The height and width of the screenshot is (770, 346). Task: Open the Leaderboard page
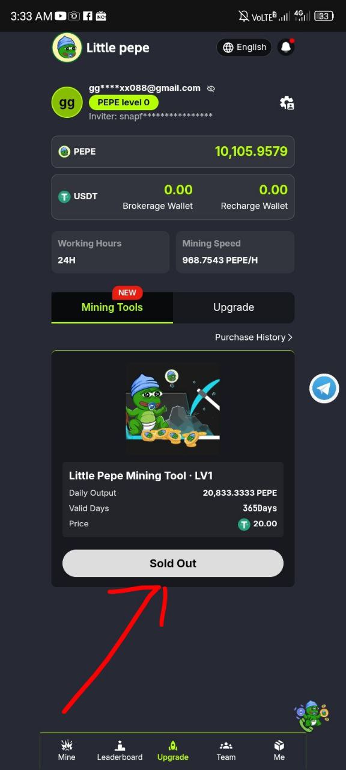tap(120, 751)
